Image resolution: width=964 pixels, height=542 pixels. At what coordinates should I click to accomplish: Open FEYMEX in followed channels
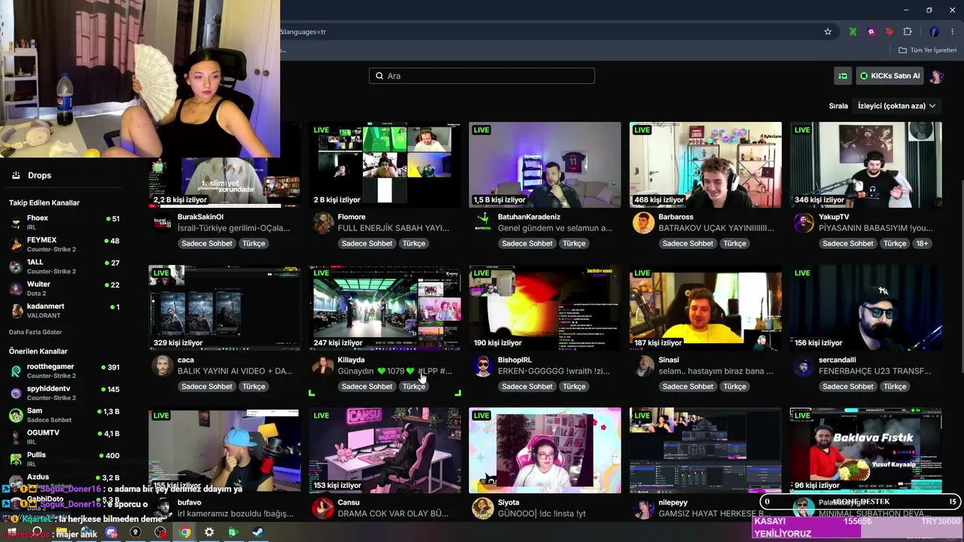pyautogui.click(x=65, y=244)
